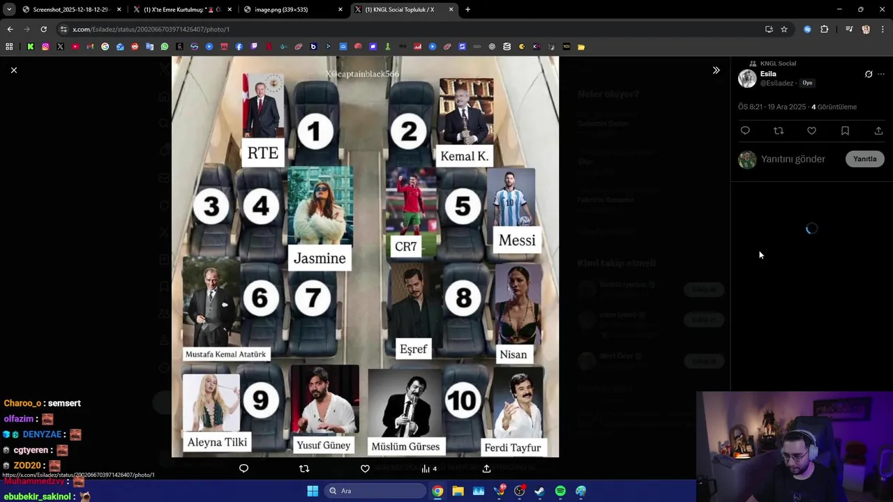
Task: Click the Üye member badge
Action: tap(807, 83)
